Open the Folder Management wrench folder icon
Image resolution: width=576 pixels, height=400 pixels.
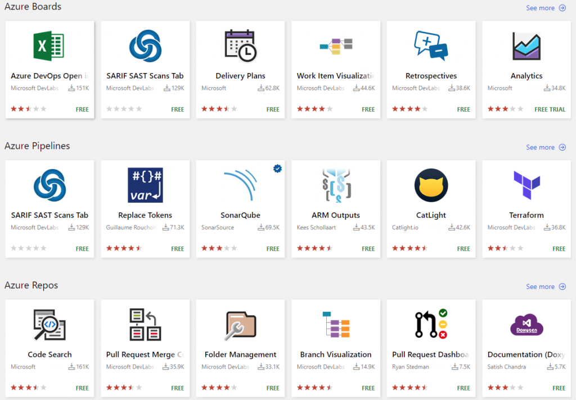pos(241,325)
